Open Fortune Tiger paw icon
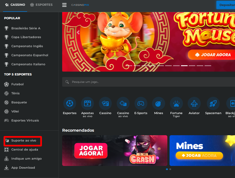 click(176, 103)
